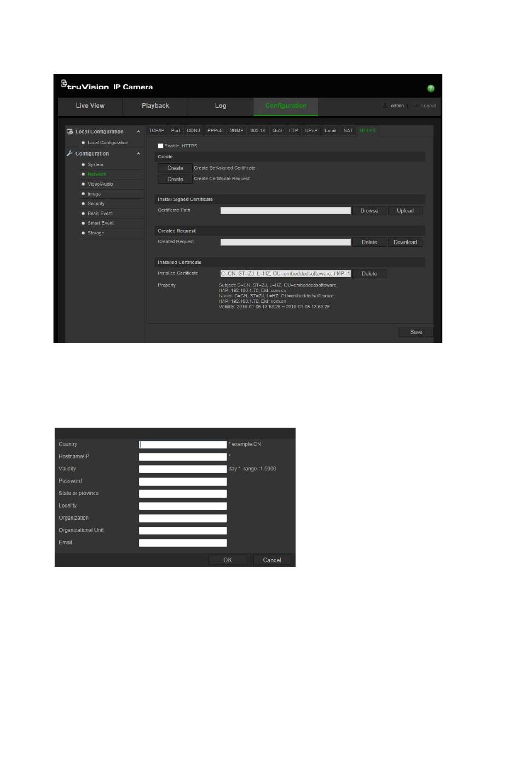Select the HTTPS tab

[x=368, y=130]
